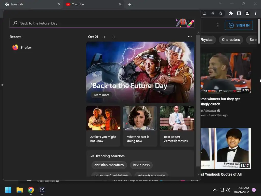Open the '20 facts you might not know' card
Screen dimensions: 261x196
[103, 126]
